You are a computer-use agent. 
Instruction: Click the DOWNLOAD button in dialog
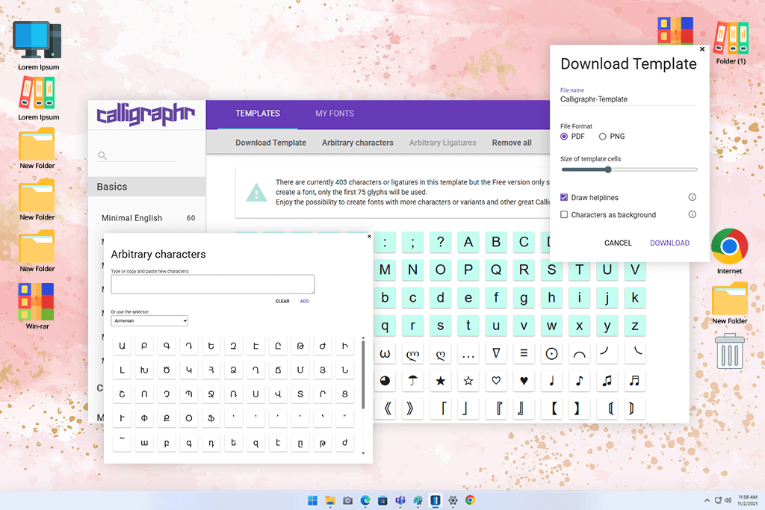(669, 243)
